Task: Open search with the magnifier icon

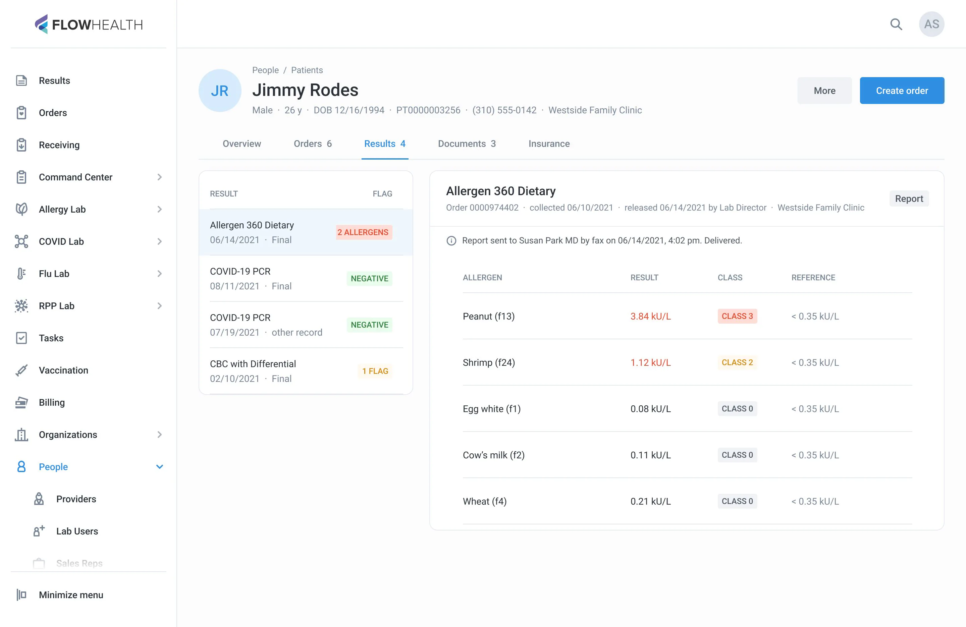Action: [896, 24]
